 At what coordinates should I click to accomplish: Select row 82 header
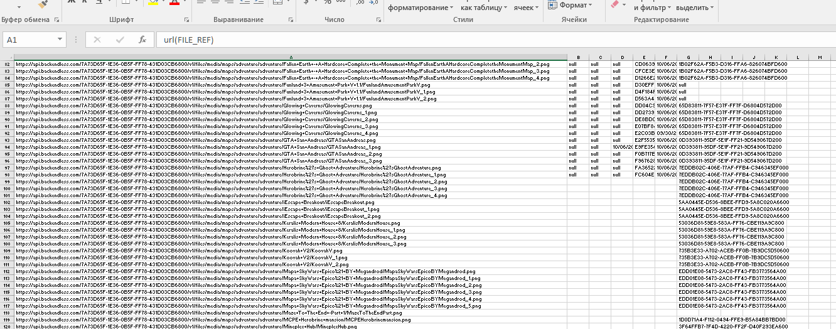pos(8,64)
